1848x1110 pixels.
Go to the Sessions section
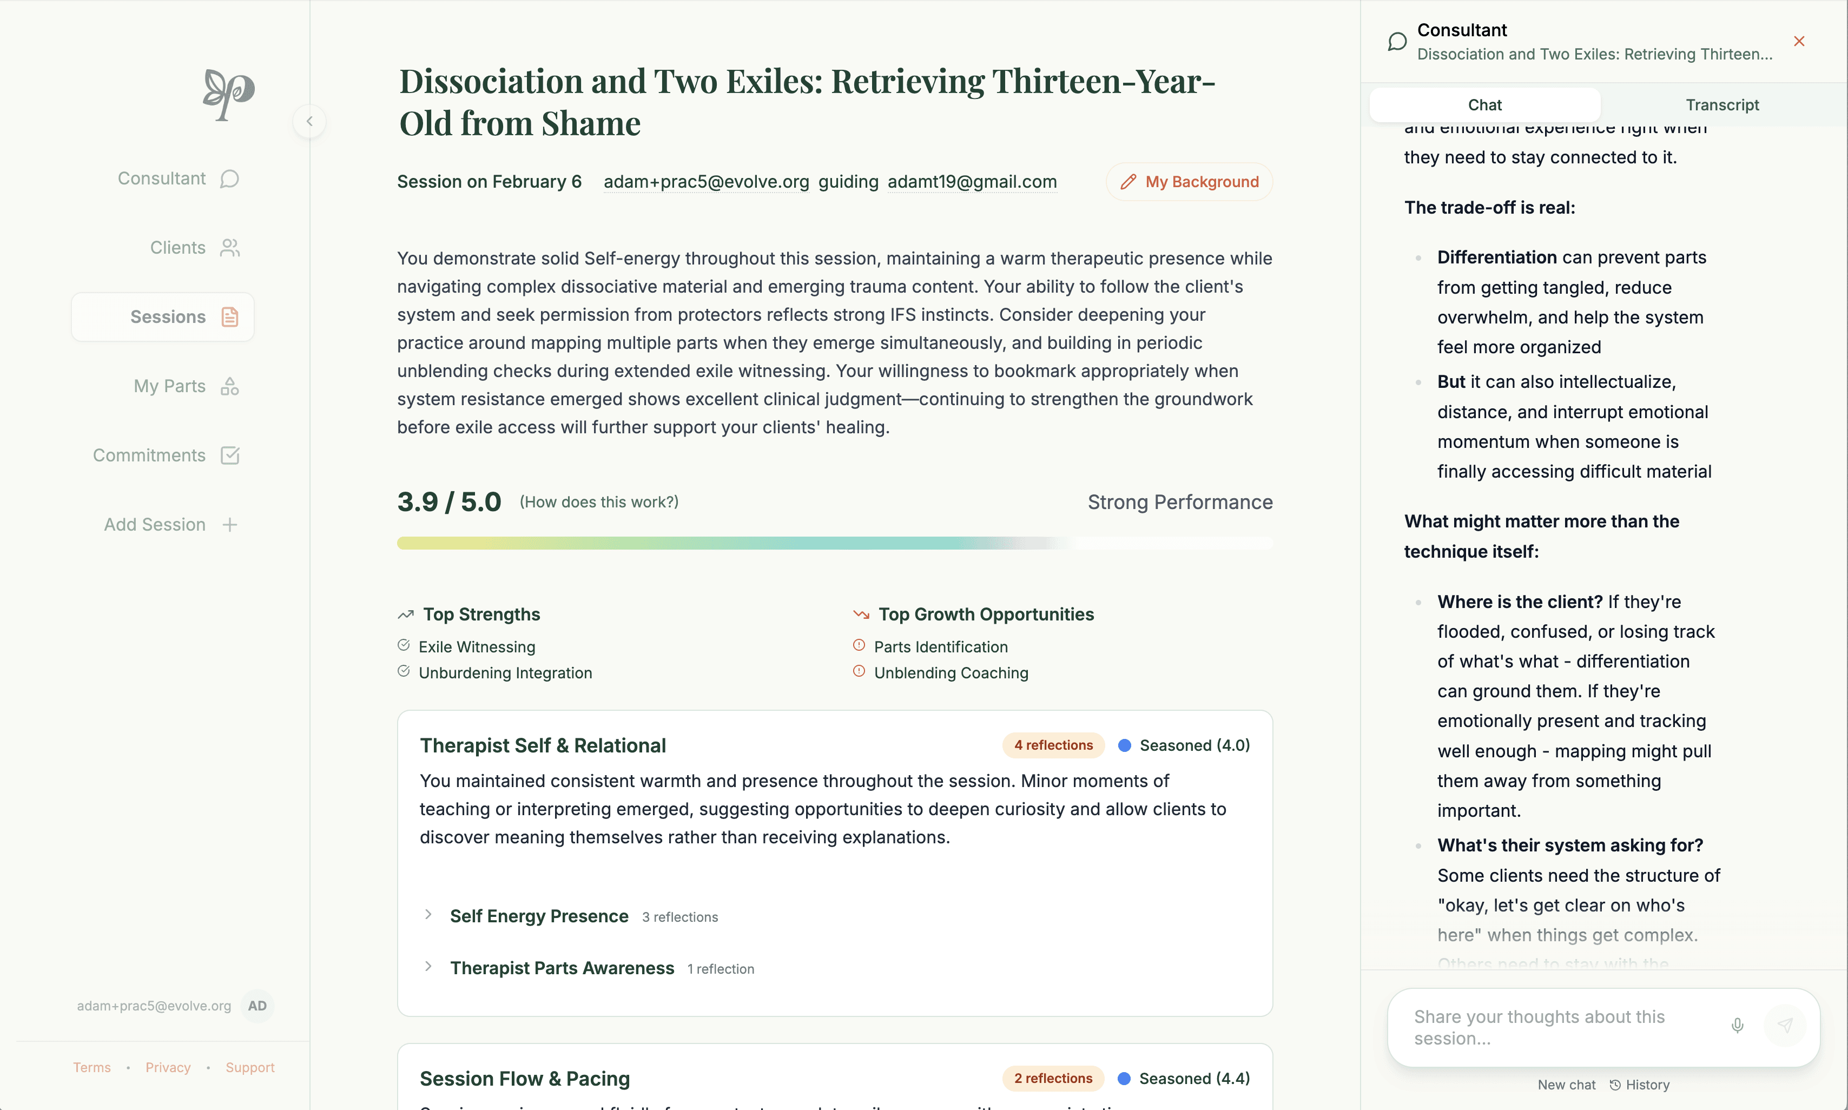click(163, 317)
